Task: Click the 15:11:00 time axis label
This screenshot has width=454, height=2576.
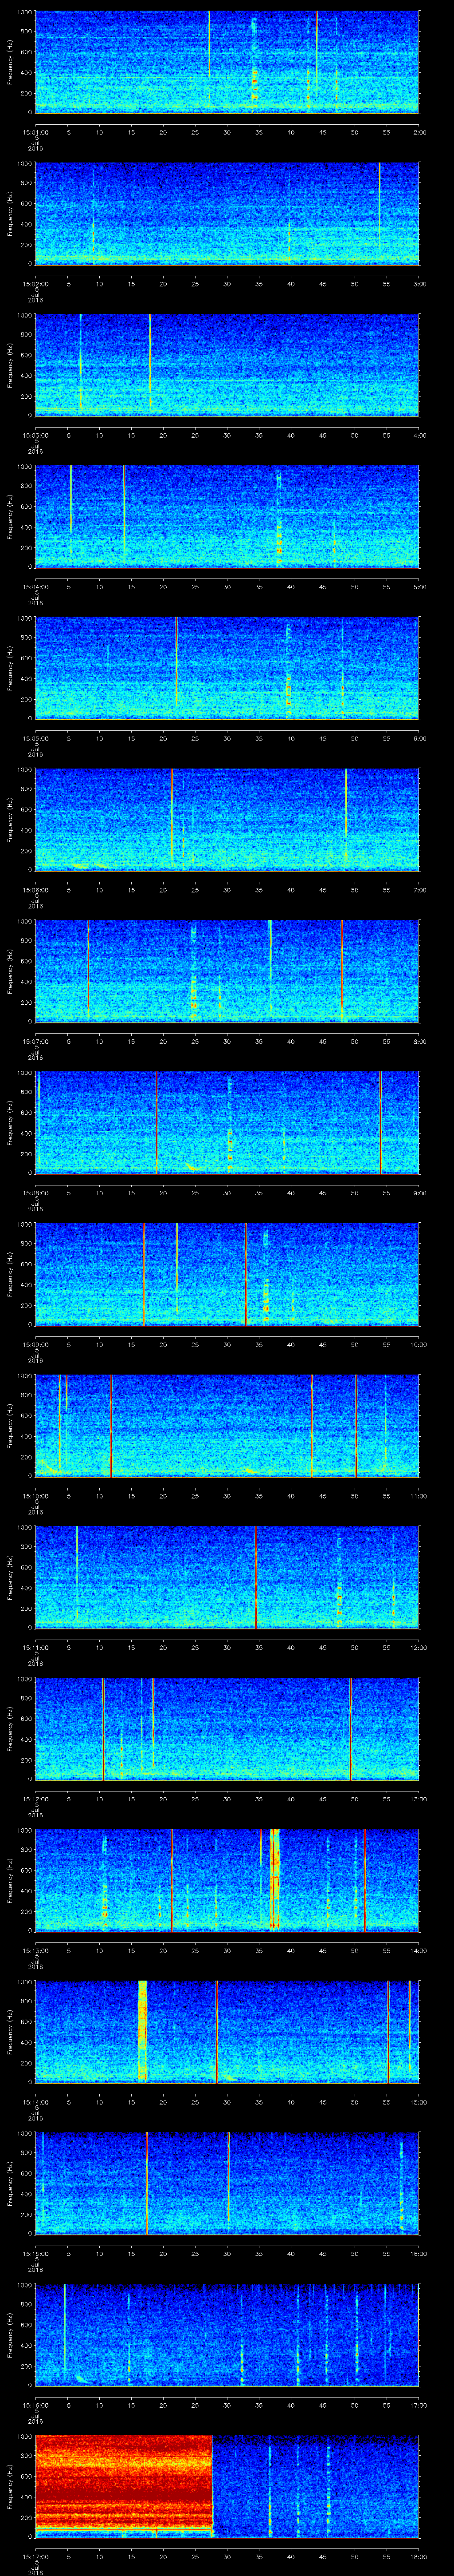Action: pyautogui.click(x=35, y=1648)
